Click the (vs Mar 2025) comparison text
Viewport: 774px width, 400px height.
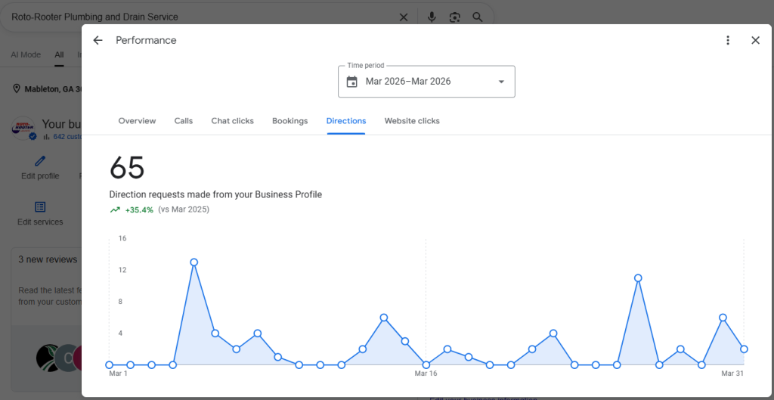pos(184,209)
